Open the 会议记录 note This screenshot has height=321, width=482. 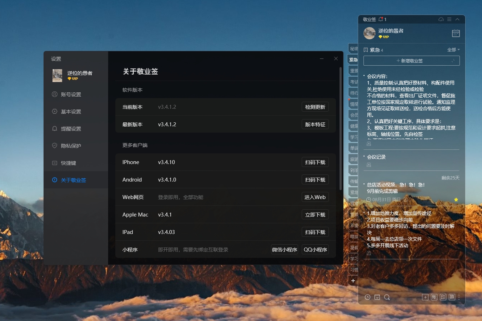coord(376,157)
